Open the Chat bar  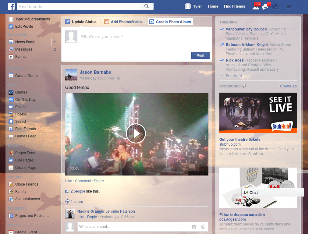click(272, 193)
